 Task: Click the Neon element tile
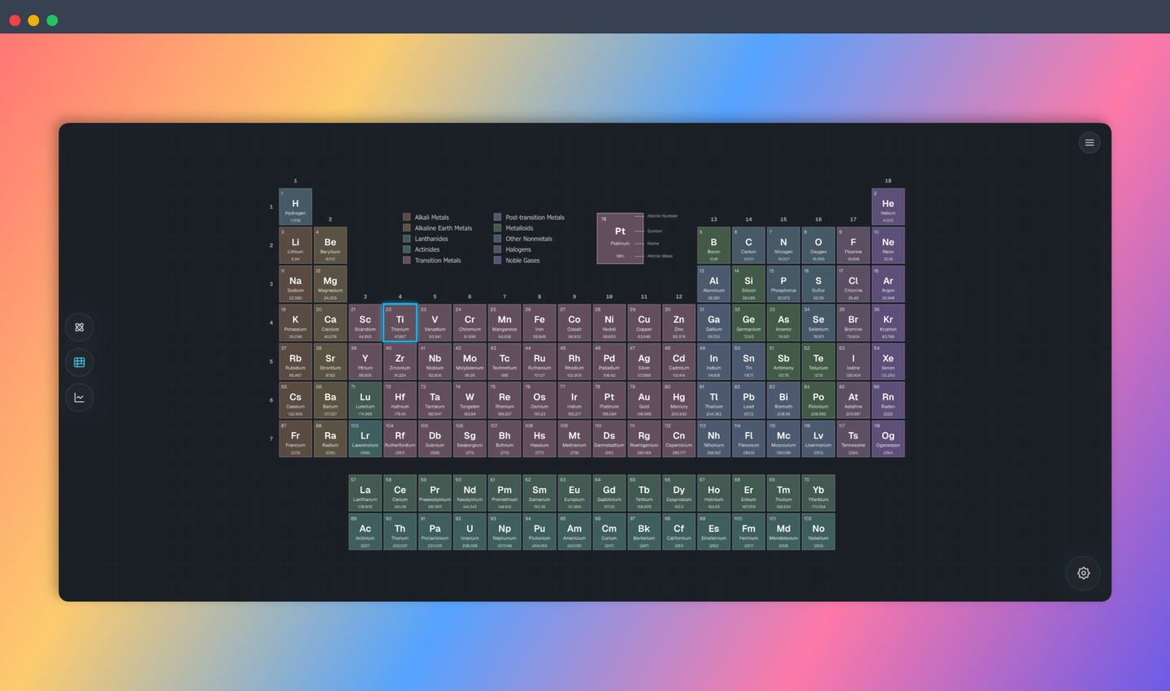click(887, 244)
